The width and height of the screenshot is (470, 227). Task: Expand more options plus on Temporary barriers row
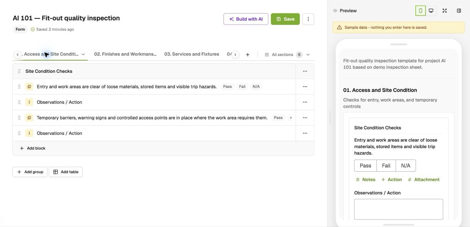coord(291,118)
